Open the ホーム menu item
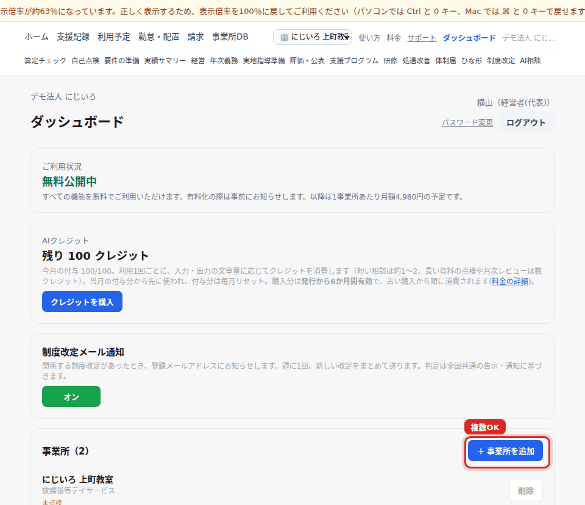Screen dimensions: 585x505 pos(37,37)
